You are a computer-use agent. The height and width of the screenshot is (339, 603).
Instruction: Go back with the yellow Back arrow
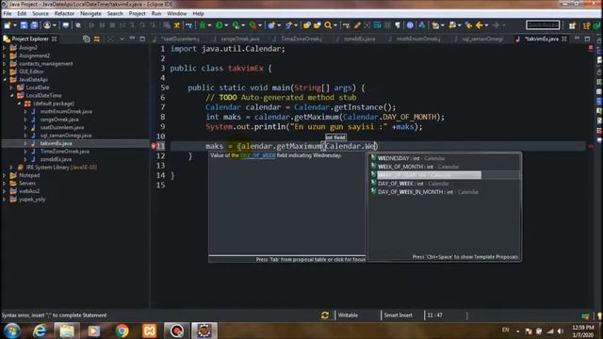pos(480,25)
